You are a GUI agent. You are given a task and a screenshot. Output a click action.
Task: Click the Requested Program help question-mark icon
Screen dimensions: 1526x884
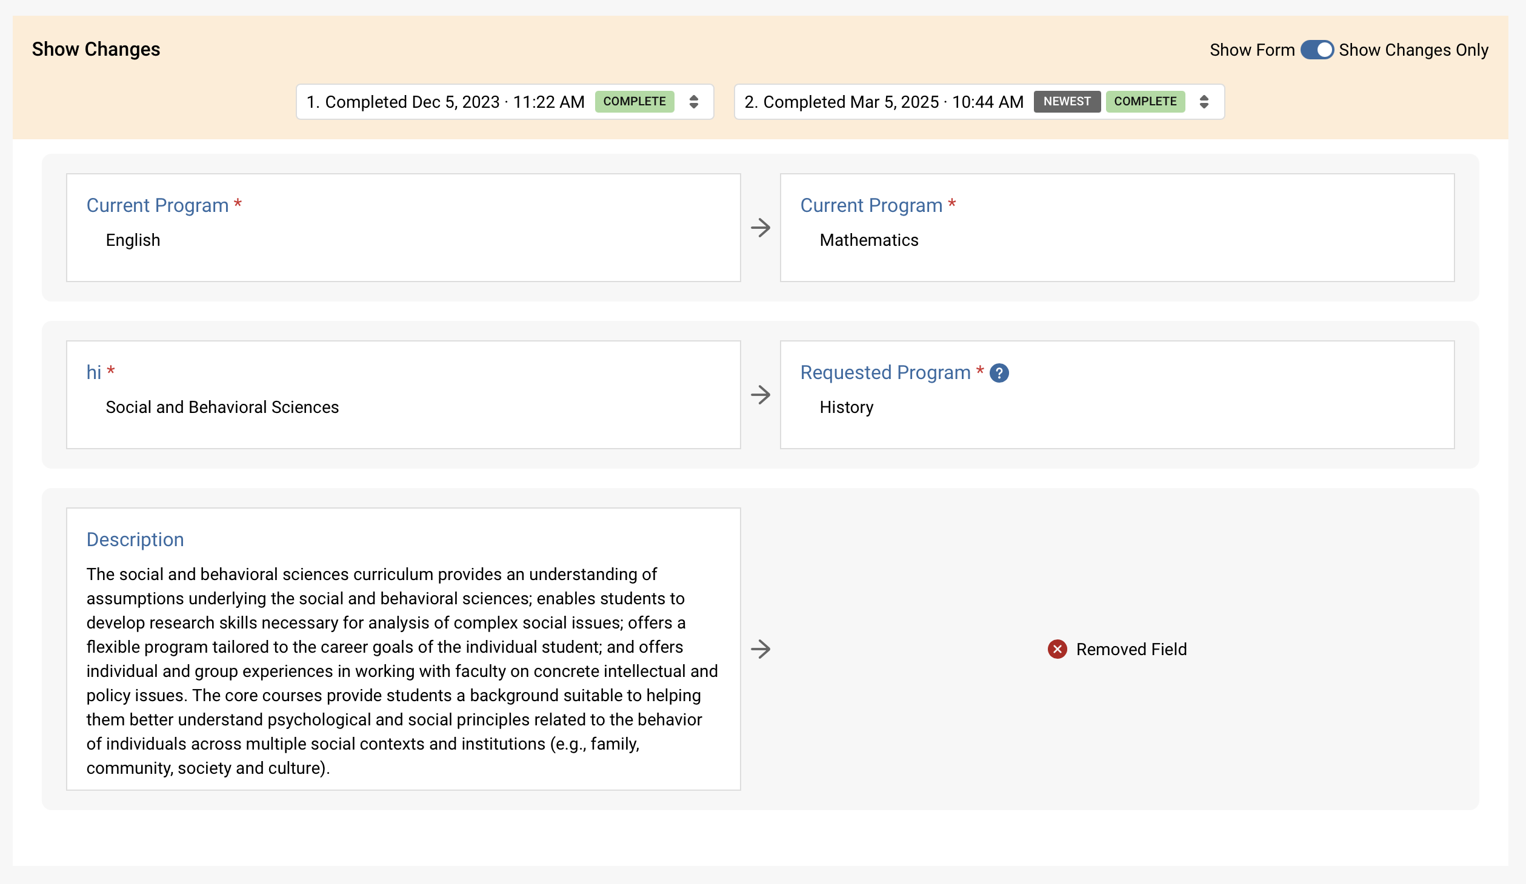pos(999,373)
